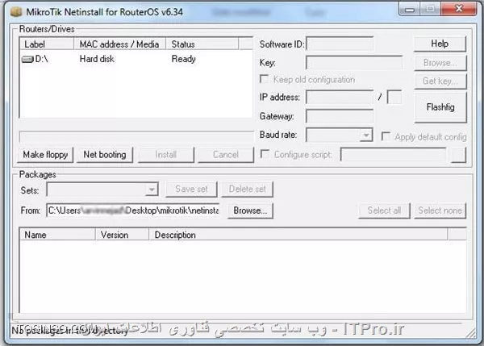Viewport: 484px width, 346px height.
Task: Click the Cancel button
Action: pyautogui.click(x=226, y=154)
